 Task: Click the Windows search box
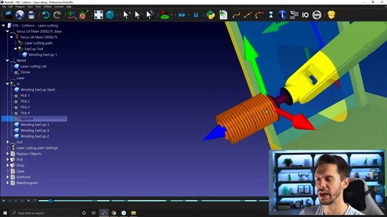pyautogui.click(x=44, y=213)
